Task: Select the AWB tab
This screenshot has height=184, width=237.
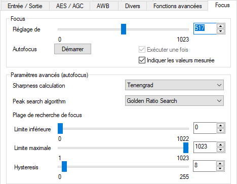Action: [103, 6]
